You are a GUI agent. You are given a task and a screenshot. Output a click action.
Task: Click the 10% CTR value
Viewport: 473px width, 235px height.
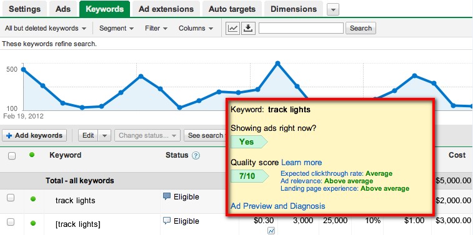coord(373,221)
